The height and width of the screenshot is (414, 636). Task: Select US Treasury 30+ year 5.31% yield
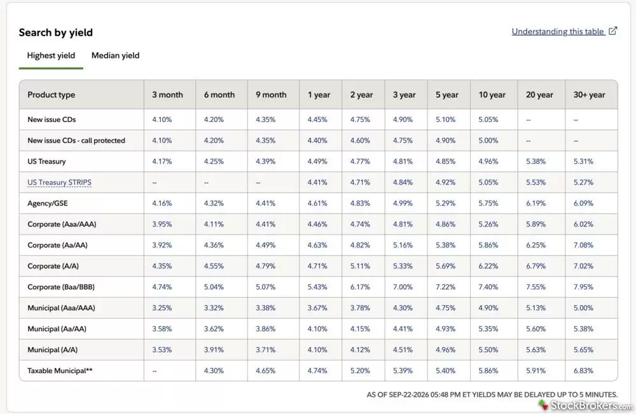click(583, 162)
